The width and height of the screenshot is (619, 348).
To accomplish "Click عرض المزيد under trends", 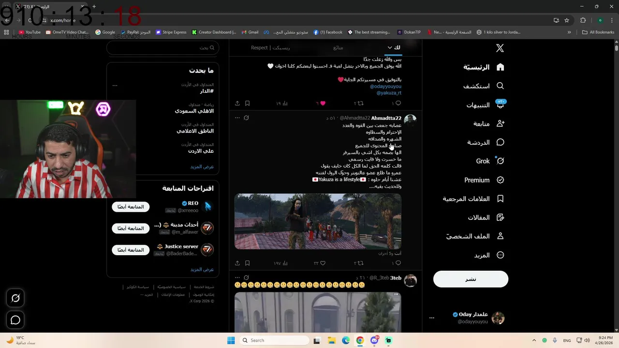I will [202, 166].
